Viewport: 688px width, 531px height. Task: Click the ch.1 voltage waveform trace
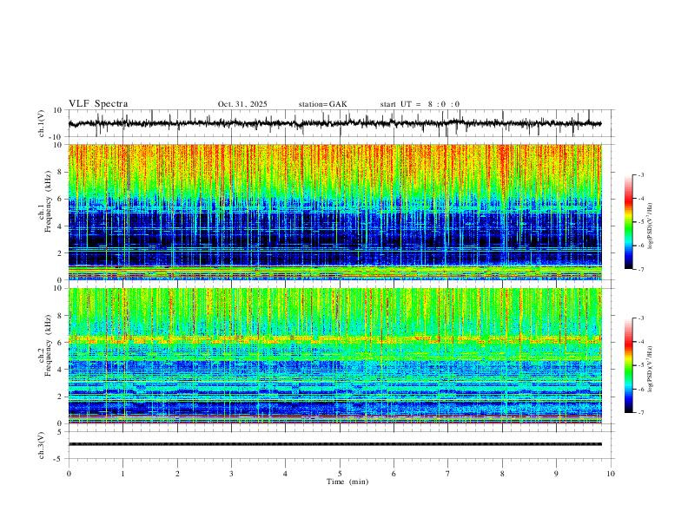pyautogui.click(x=334, y=123)
